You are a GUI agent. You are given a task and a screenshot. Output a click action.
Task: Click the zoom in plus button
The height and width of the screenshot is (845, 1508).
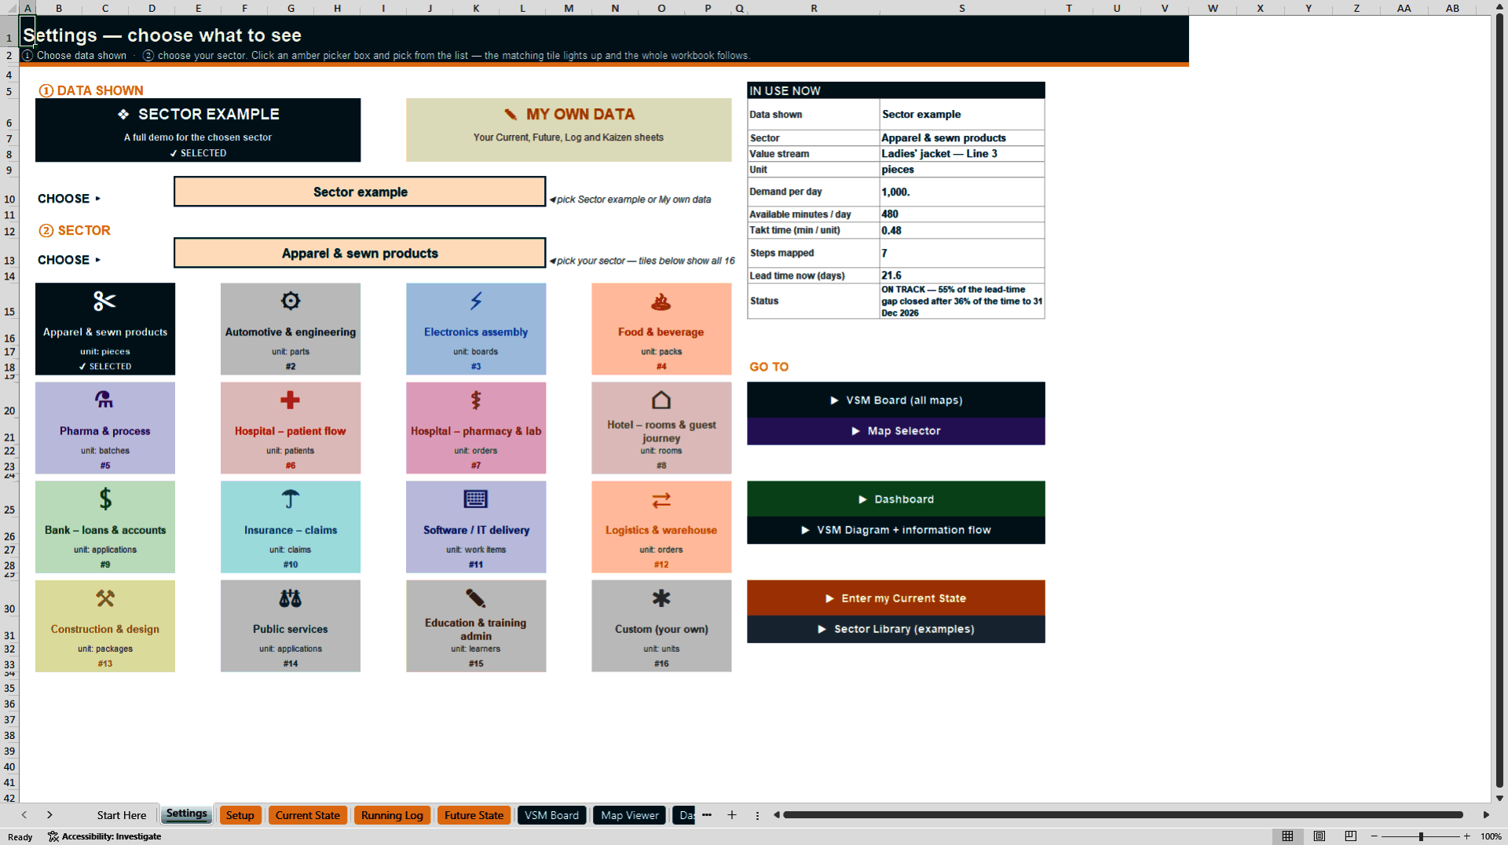(x=1466, y=836)
